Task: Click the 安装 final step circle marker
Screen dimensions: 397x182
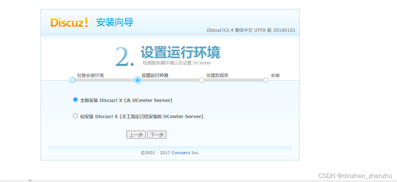Action: coord(266,80)
